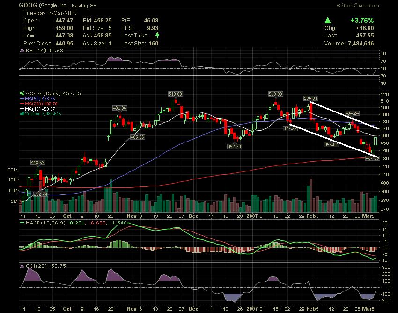Click the -200 CCI axis label
This screenshot has width=398, height=313.
tap(385, 301)
